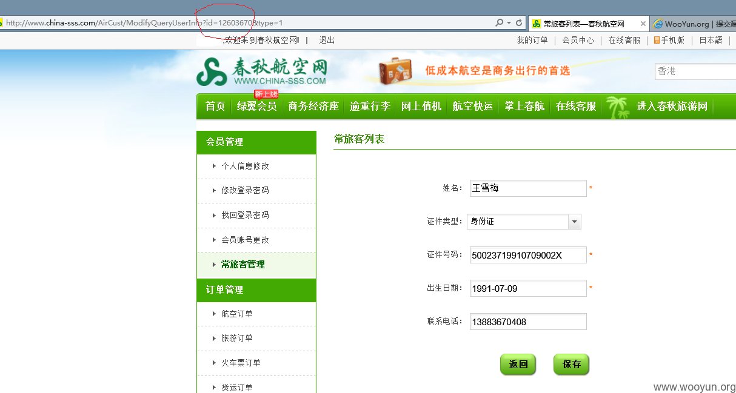Open 商务经济座 navigation item
This screenshot has width=736, height=393.
[313, 107]
